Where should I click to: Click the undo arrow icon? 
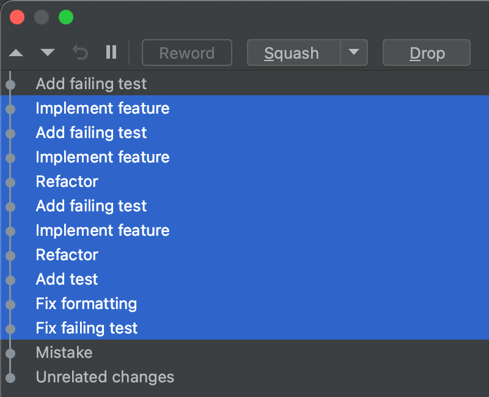[80, 53]
